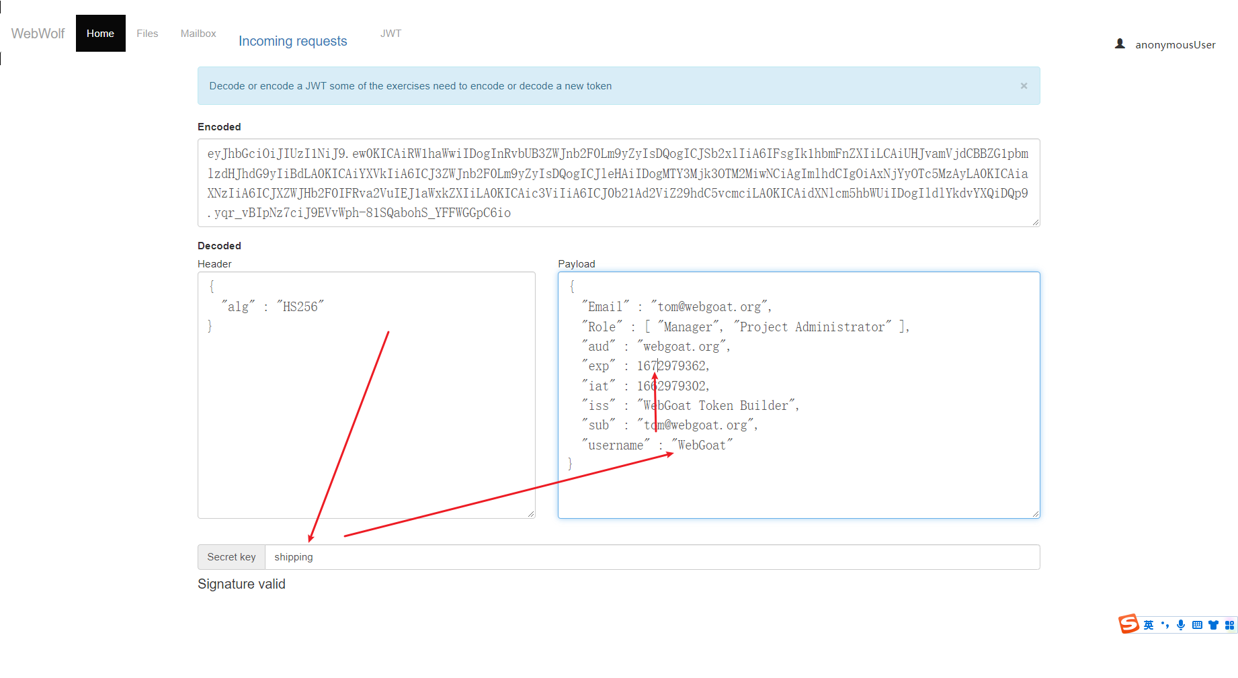Click the anonymousUser account name
The width and height of the screenshot is (1238, 678).
tap(1175, 44)
